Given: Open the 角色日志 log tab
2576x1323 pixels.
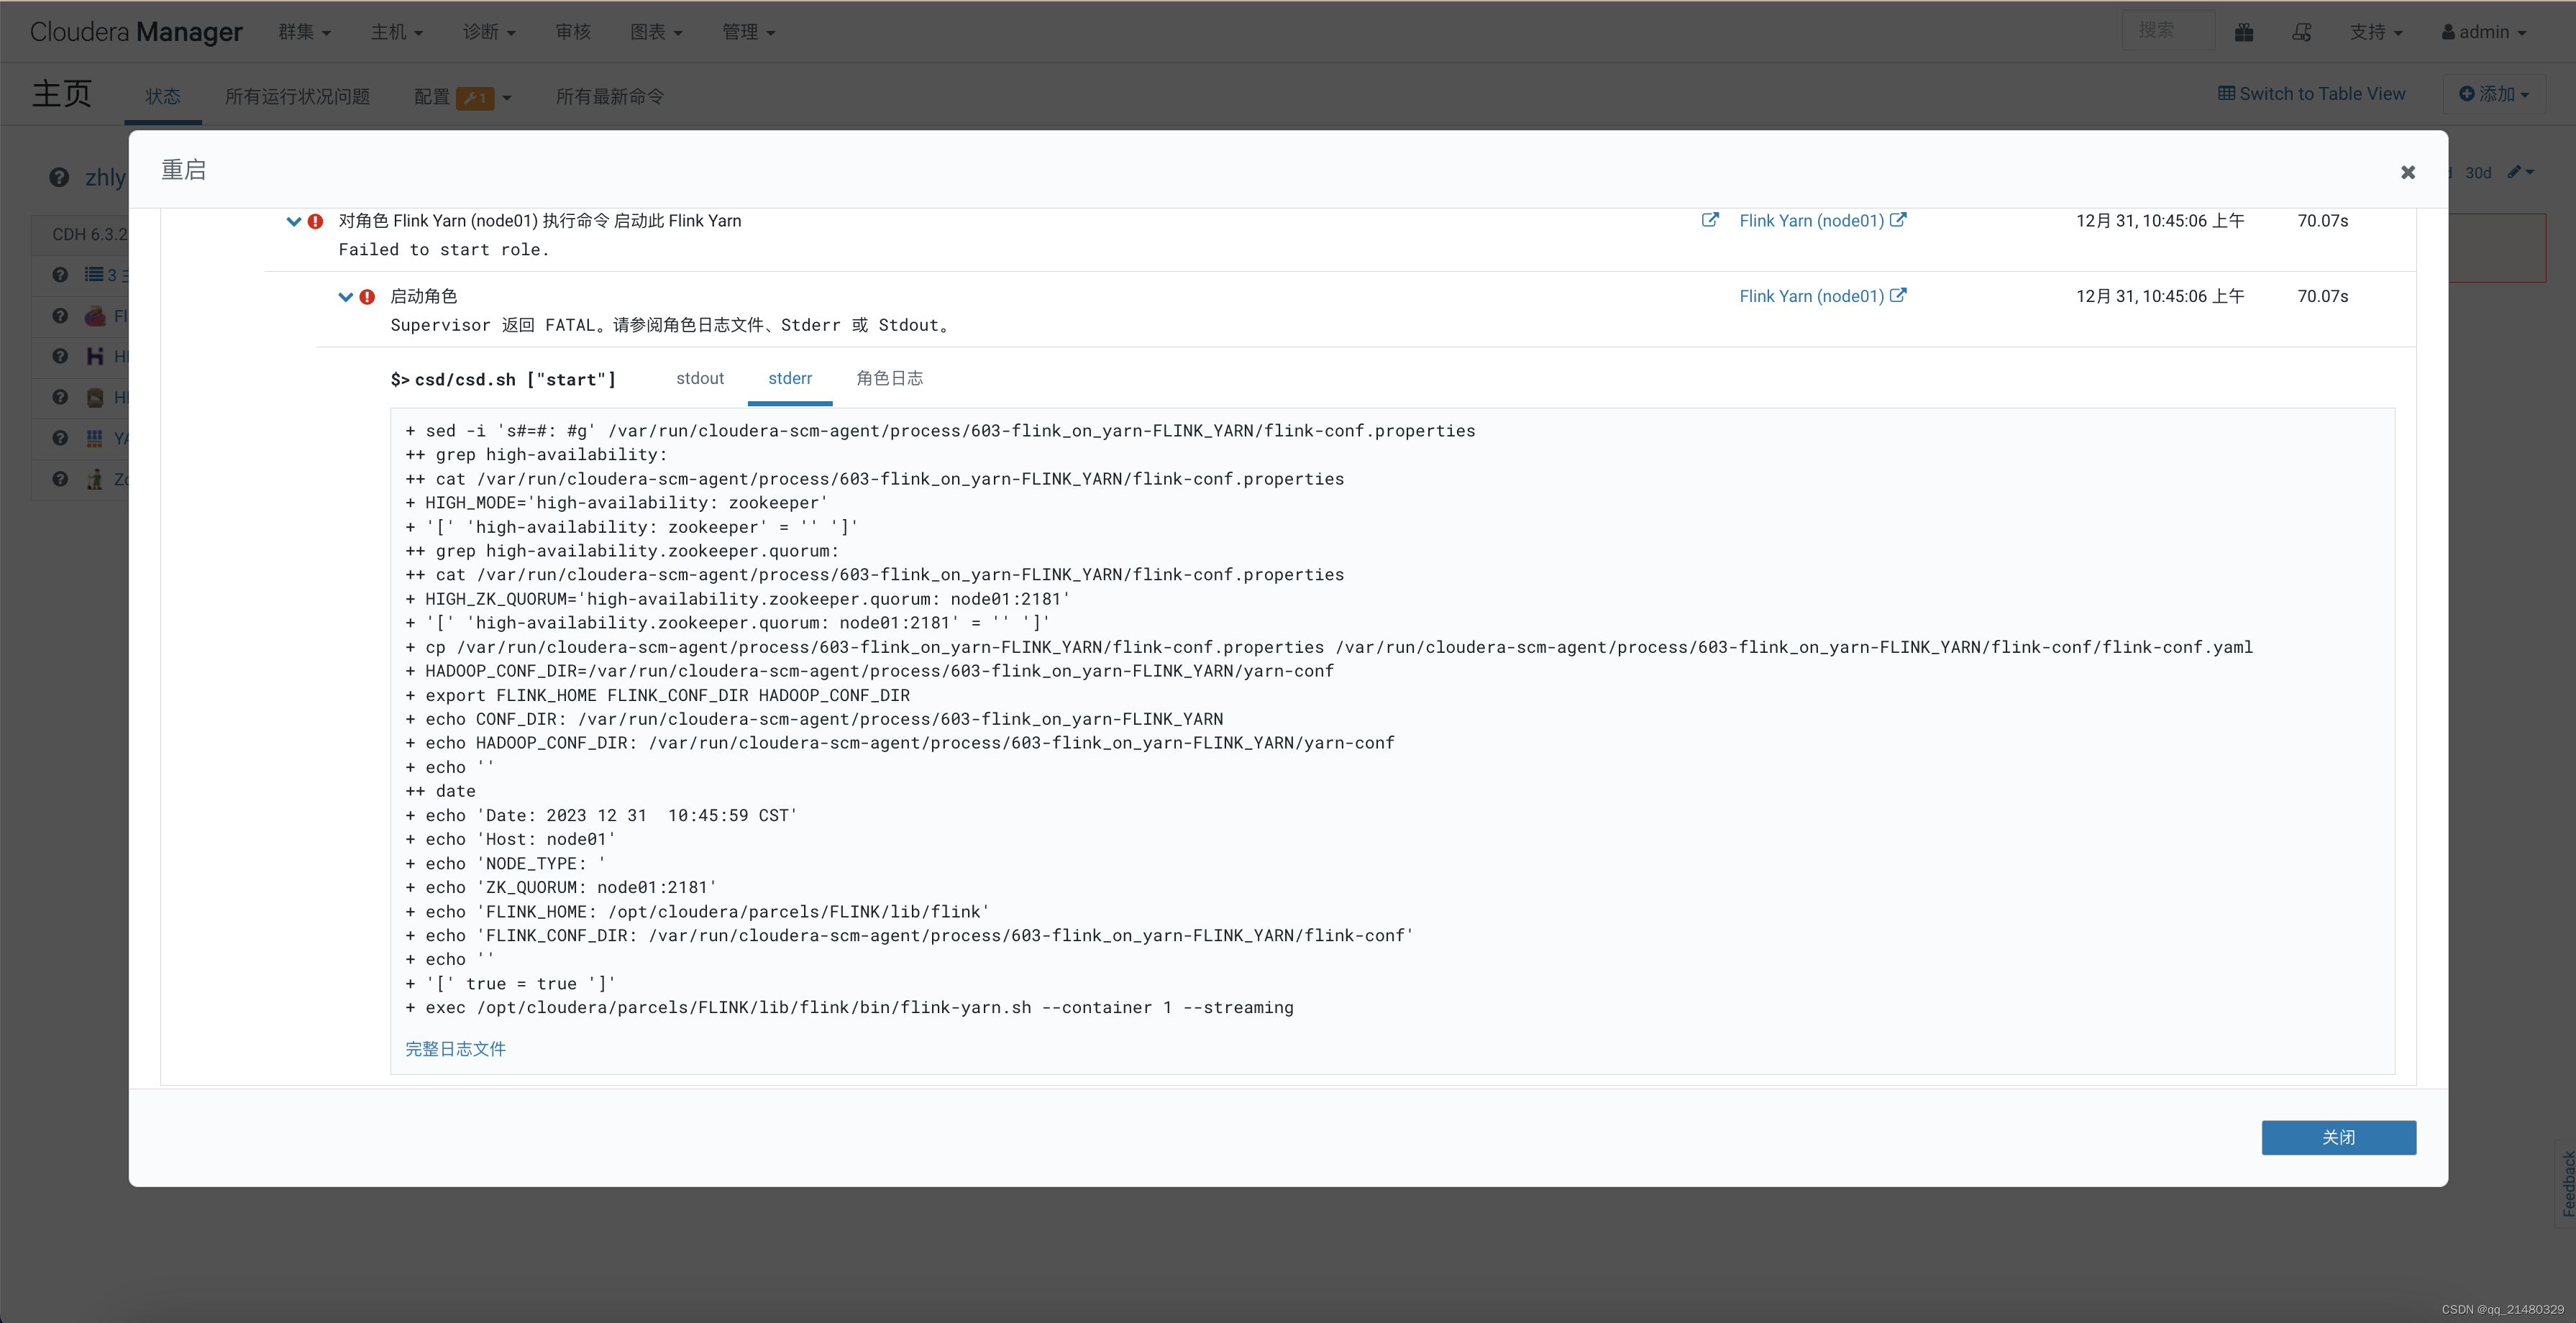Looking at the screenshot, I should pos(889,378).
